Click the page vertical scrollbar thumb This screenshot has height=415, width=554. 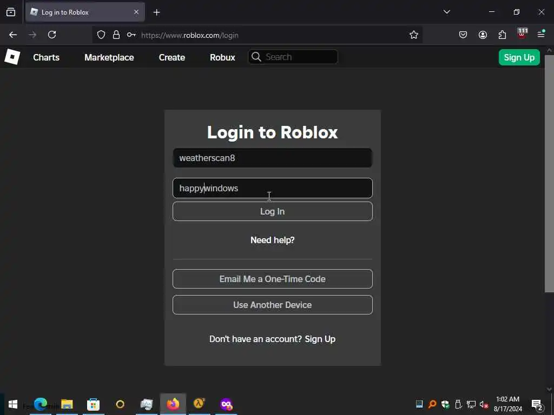549,173
